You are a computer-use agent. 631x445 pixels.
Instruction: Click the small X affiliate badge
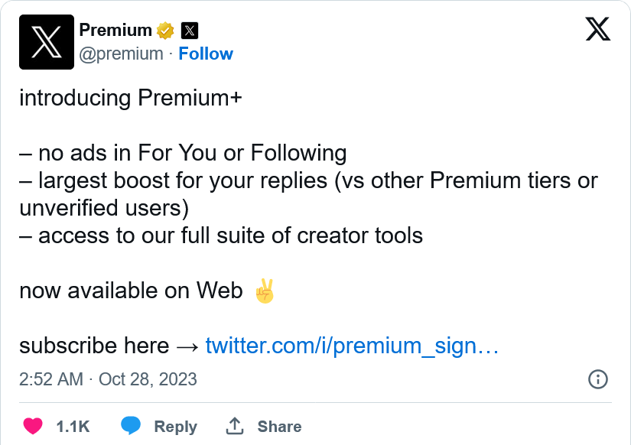[x=189, y=31]
